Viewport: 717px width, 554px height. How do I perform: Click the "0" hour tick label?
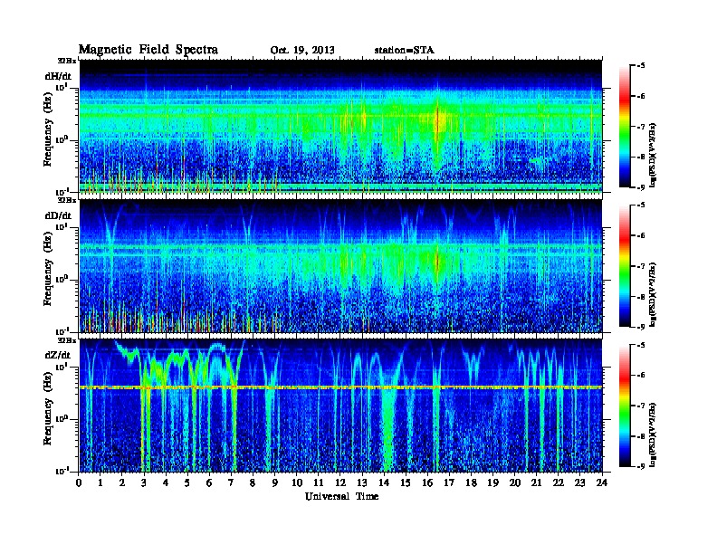tap(80, 482)
